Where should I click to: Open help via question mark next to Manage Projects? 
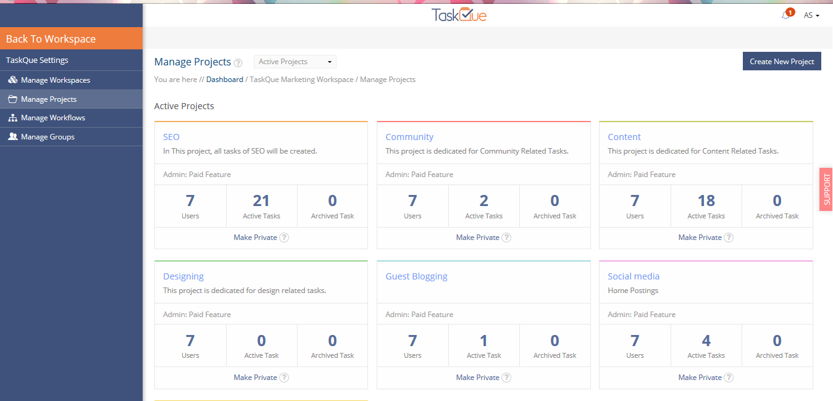238,62
